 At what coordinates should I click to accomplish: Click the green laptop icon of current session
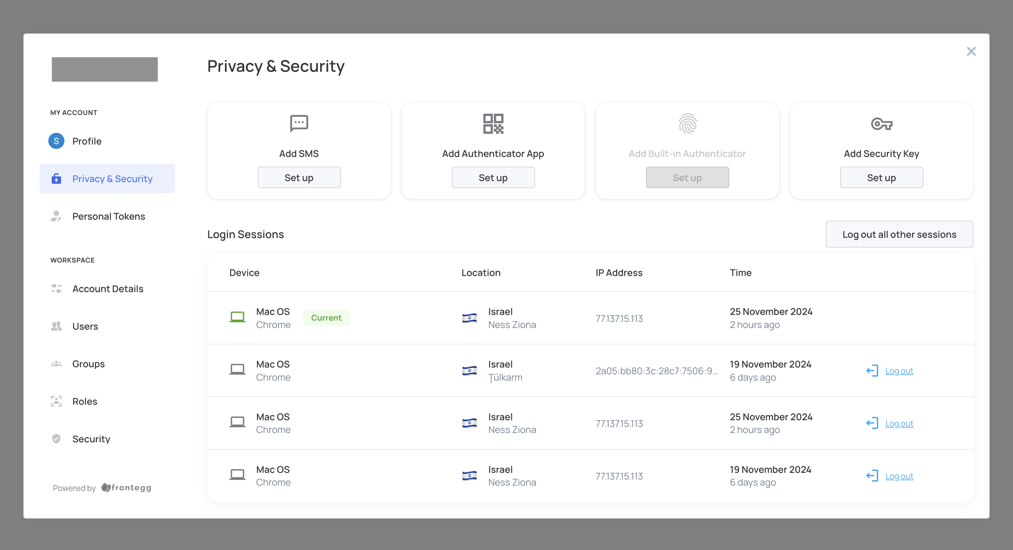pos(237,317)
